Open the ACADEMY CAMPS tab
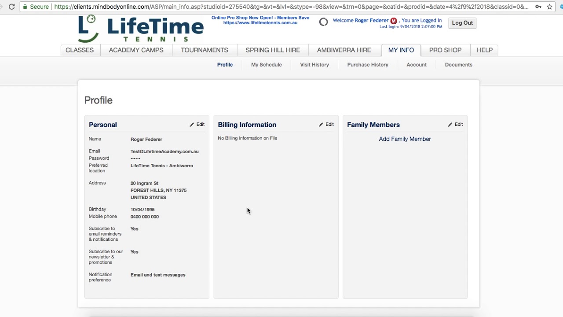The height and width of the screenshot is (317, 563). pyautogui.click(x=136, y=50)
